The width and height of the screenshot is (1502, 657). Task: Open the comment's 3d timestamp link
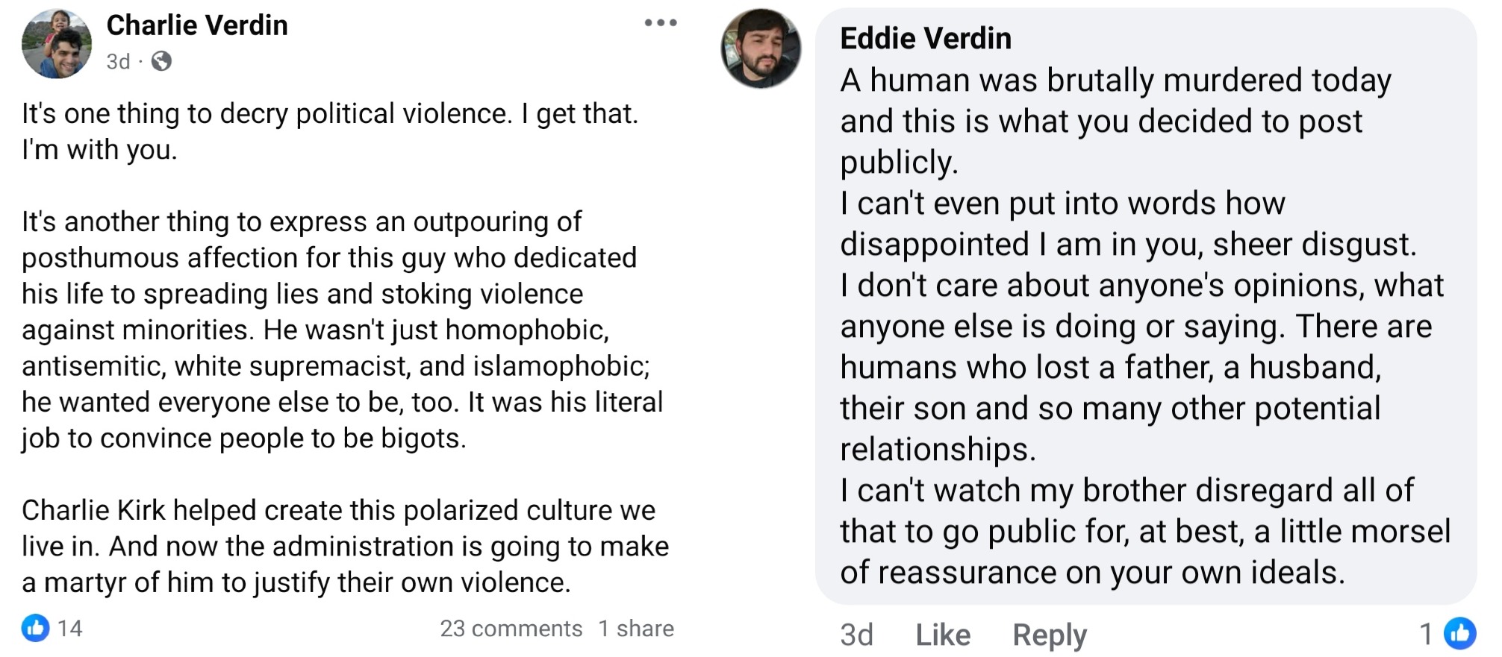[x=856, y=635]
